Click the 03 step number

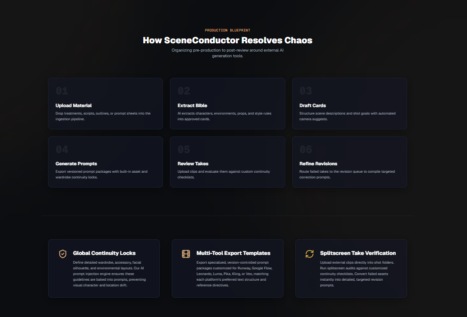click(305, 91)
